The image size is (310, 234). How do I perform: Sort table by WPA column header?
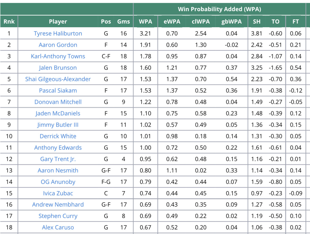click(145, 22)
